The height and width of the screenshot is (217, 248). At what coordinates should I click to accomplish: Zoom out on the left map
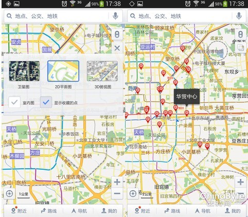pos(117,193)
